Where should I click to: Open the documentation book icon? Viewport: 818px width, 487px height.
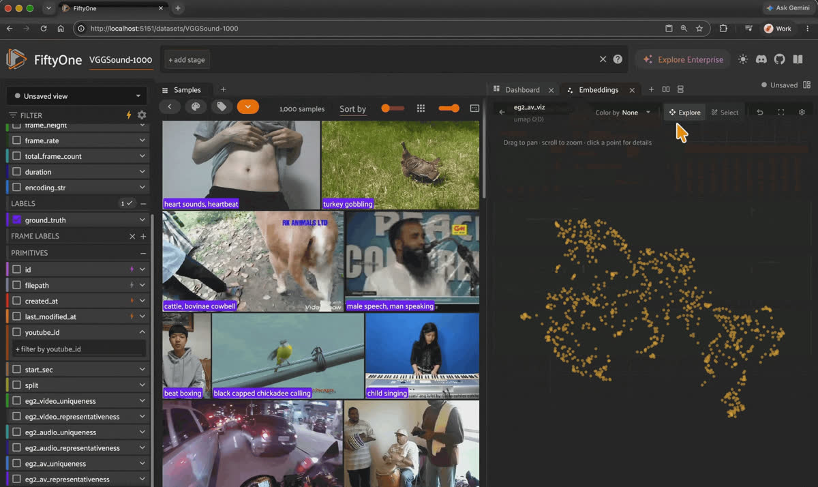pyautogui.click(x=798, y=59)
